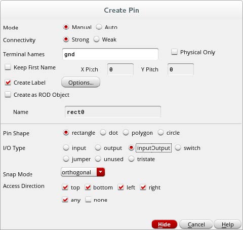The image size is (243, 230).
Task: Toggle left access direction
Action: tap(121, 187)
